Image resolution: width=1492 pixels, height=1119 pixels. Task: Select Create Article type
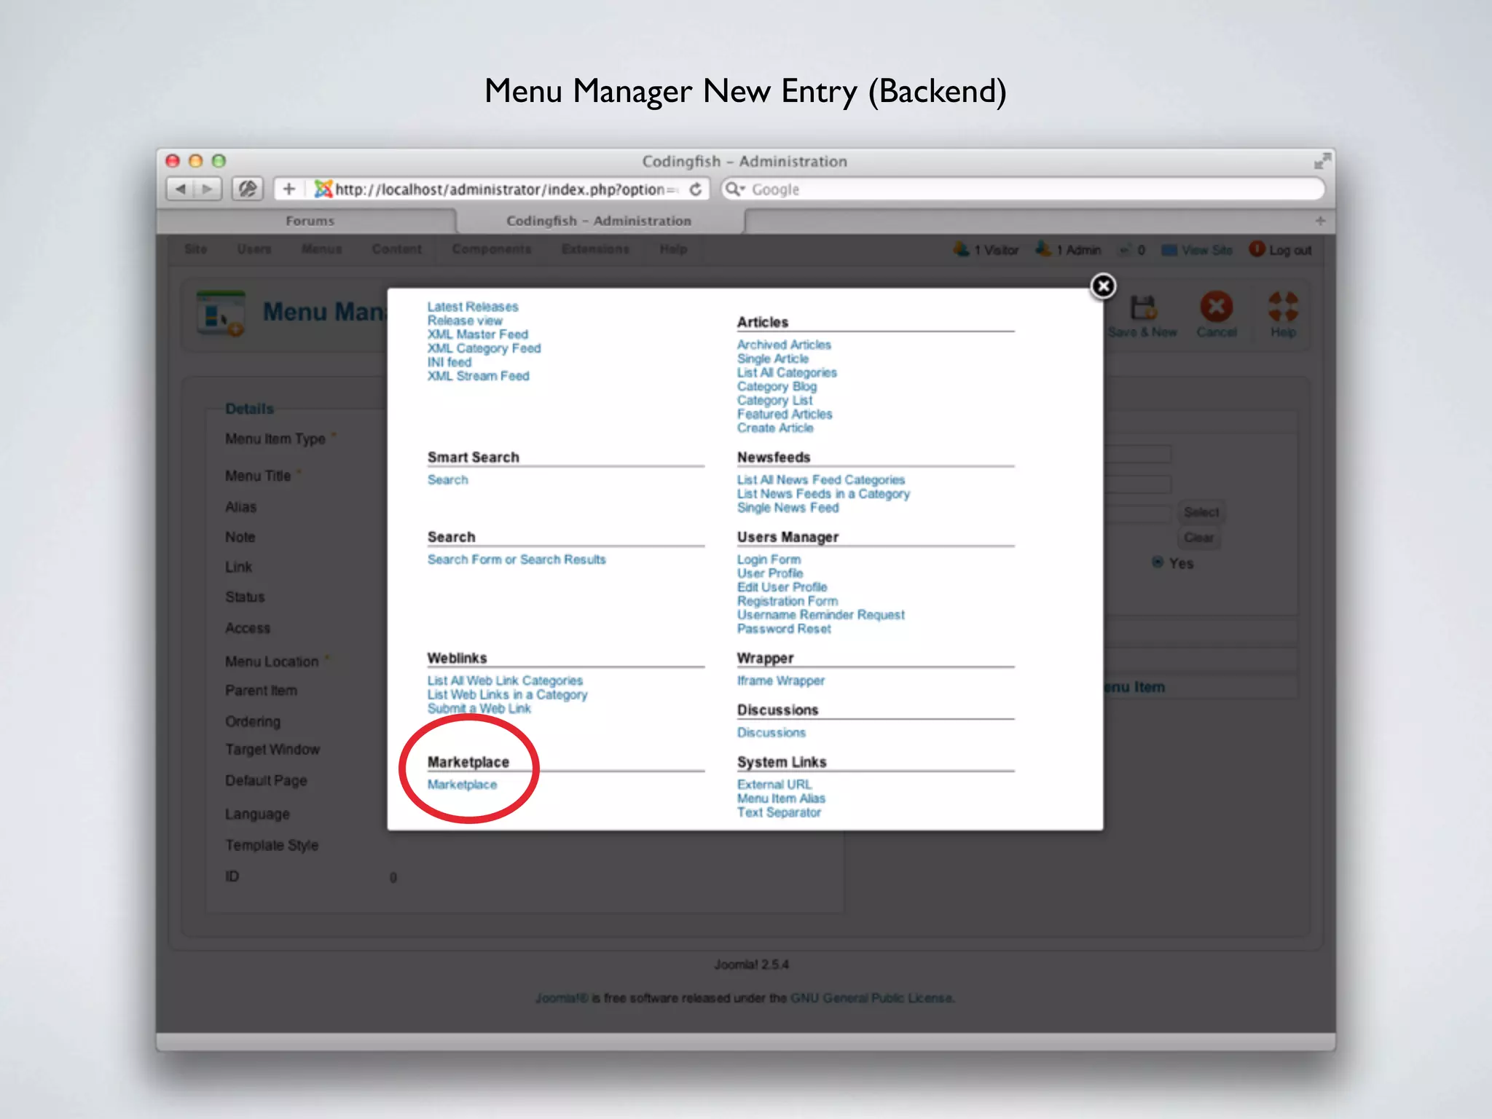775,428
